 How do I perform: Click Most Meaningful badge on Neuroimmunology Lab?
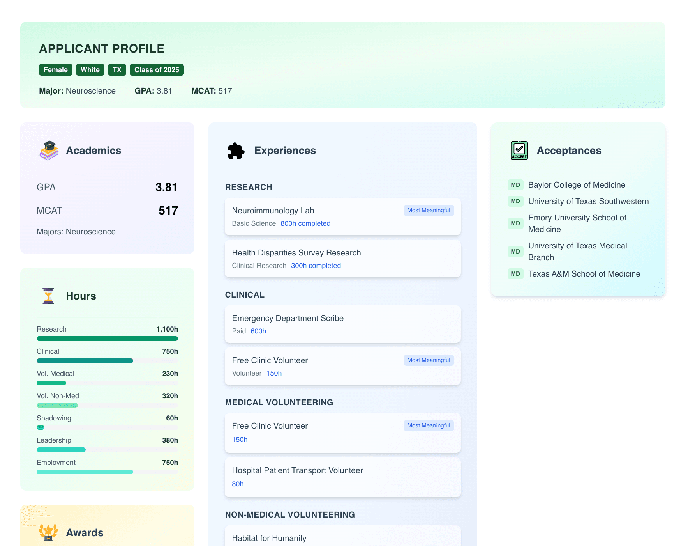pos(429,210)
